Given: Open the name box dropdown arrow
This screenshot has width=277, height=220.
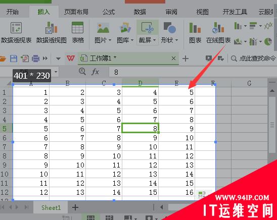Looking at the screenshot, I should [x=56, y=72].
